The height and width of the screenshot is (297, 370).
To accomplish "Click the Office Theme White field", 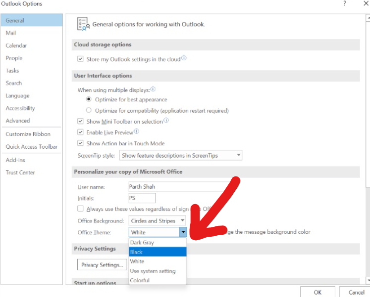I will (x=154, y=232).
